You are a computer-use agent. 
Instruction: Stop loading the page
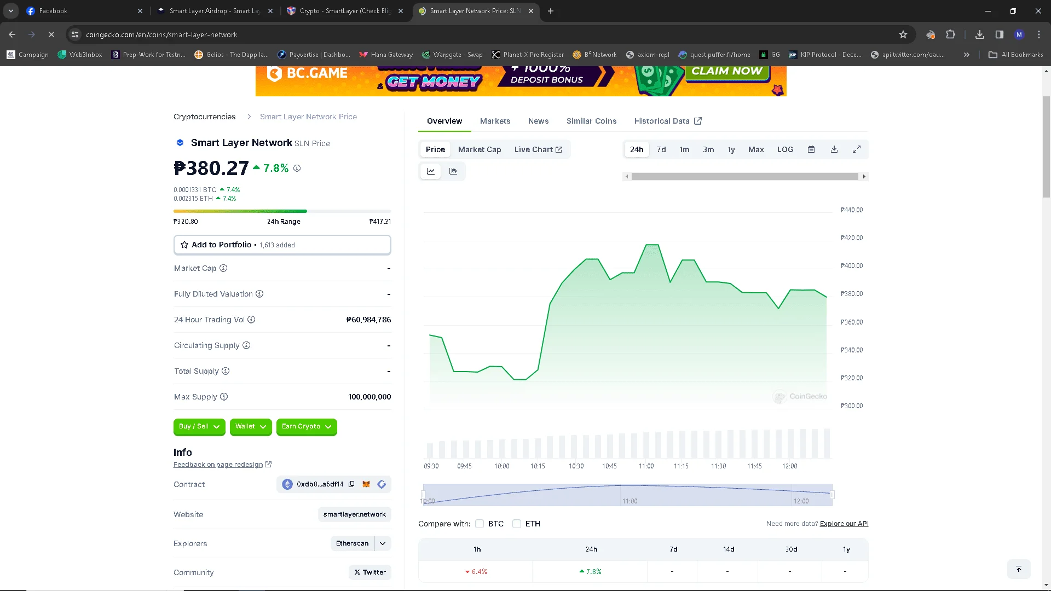[x=51, y=34]
